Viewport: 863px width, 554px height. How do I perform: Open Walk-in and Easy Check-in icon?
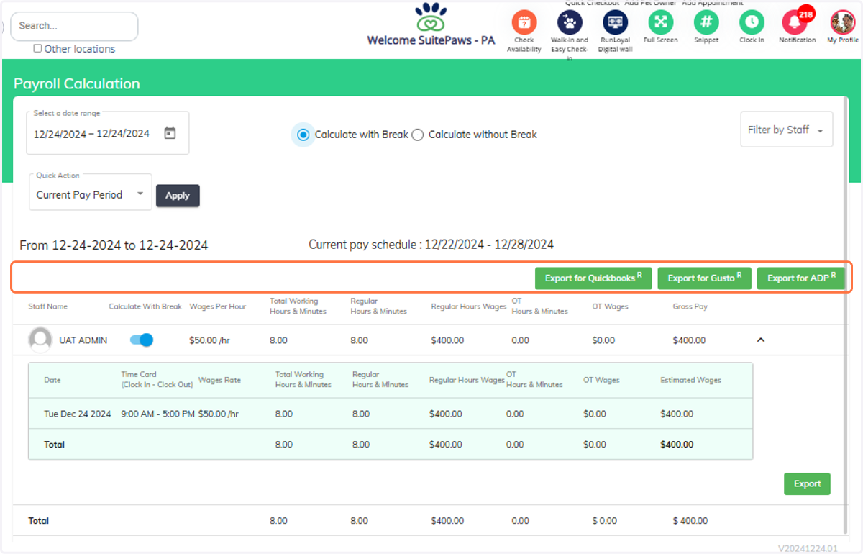570,22
